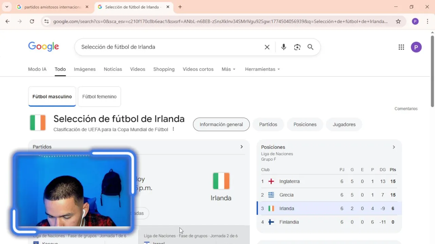This screenshot has width=435, height=244.
Task: Click the Ireland flag in match card
Action: pos(221,181)
